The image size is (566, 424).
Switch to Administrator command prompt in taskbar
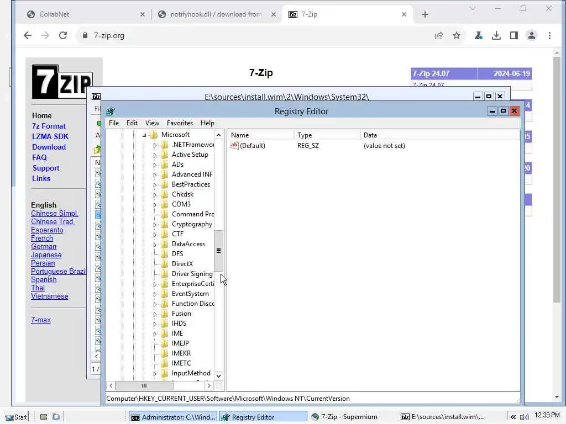click(173, 417)
